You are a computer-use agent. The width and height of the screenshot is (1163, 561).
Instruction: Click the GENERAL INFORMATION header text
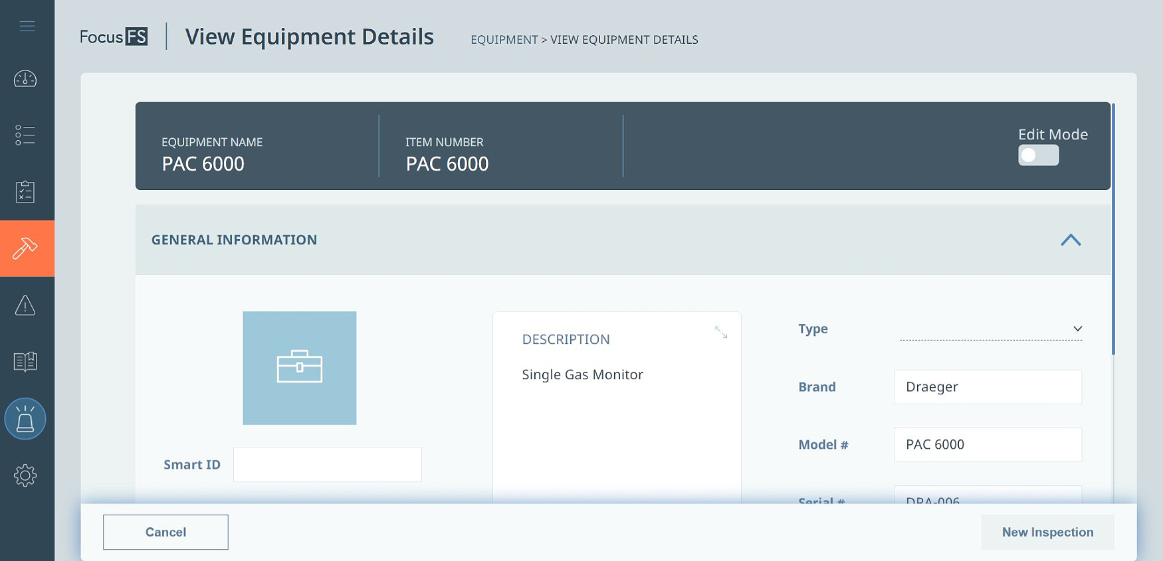(234, 240)
